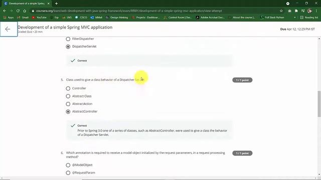Open the Apps bookmark

pos(9,17)
